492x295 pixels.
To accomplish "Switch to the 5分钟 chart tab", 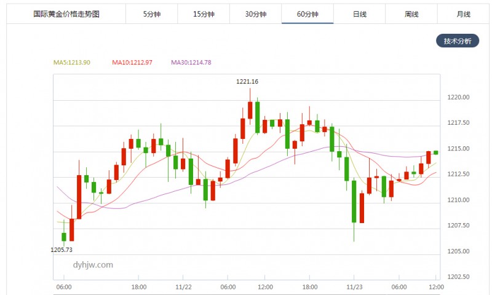I will coord(151,14).
